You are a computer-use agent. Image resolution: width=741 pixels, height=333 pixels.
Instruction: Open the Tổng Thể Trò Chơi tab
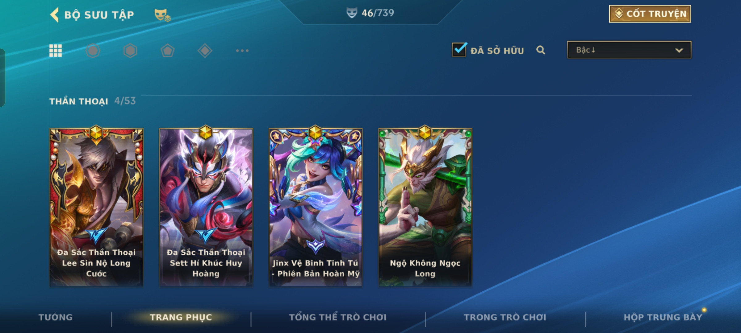click(338, 317)
